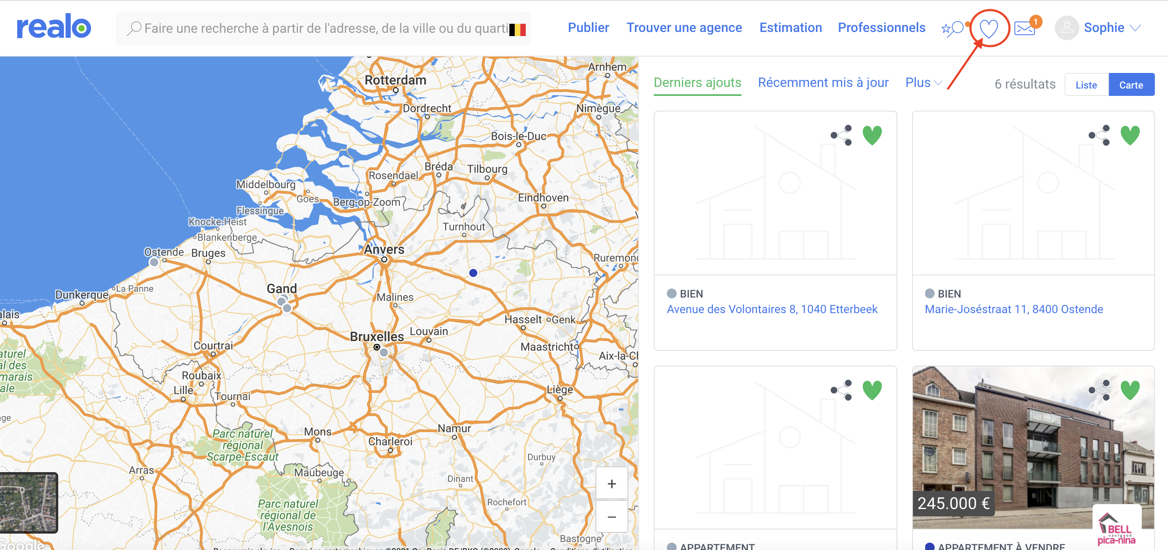Open the 245.000 € apartment photo
The width and height of the screenshot is (1168, 550).
coord(1033,447)
